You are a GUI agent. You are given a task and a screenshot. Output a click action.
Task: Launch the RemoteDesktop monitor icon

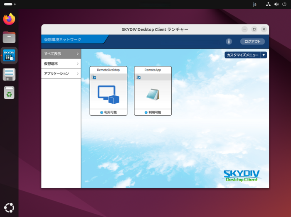109,95
